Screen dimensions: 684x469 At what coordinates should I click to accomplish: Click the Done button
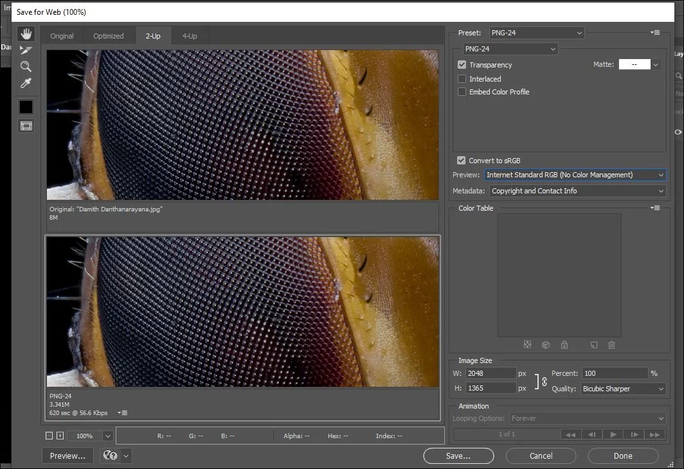[x=622, y=456]
